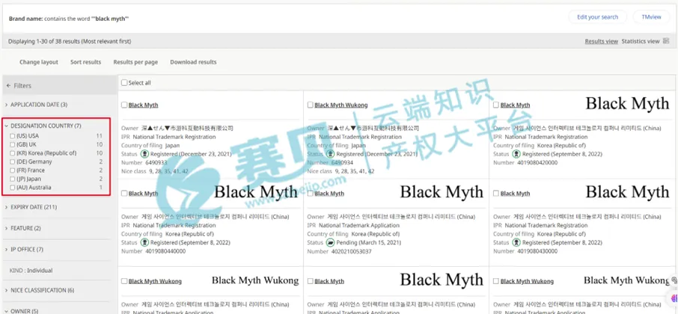The height and width of the screenshot is (314, 678).
Task: Click the Statistics view chart icon
Action: click(666, 41)
